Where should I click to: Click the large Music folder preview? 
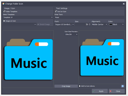28,59
